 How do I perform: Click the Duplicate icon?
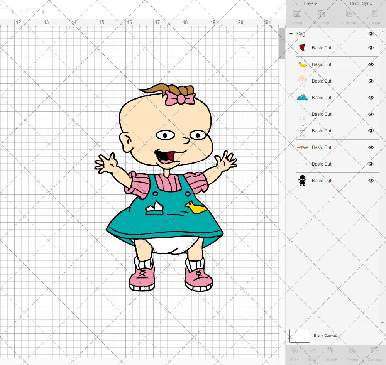[349, 14]
